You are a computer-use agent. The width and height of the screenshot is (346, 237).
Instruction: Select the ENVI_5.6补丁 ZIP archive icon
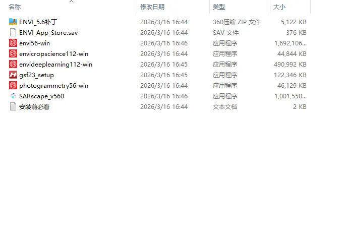(x=13, y=22)
